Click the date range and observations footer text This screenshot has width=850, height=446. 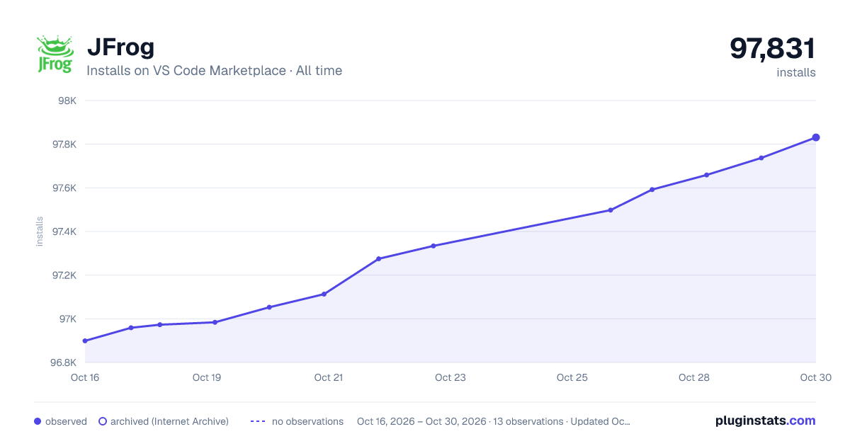494,421
